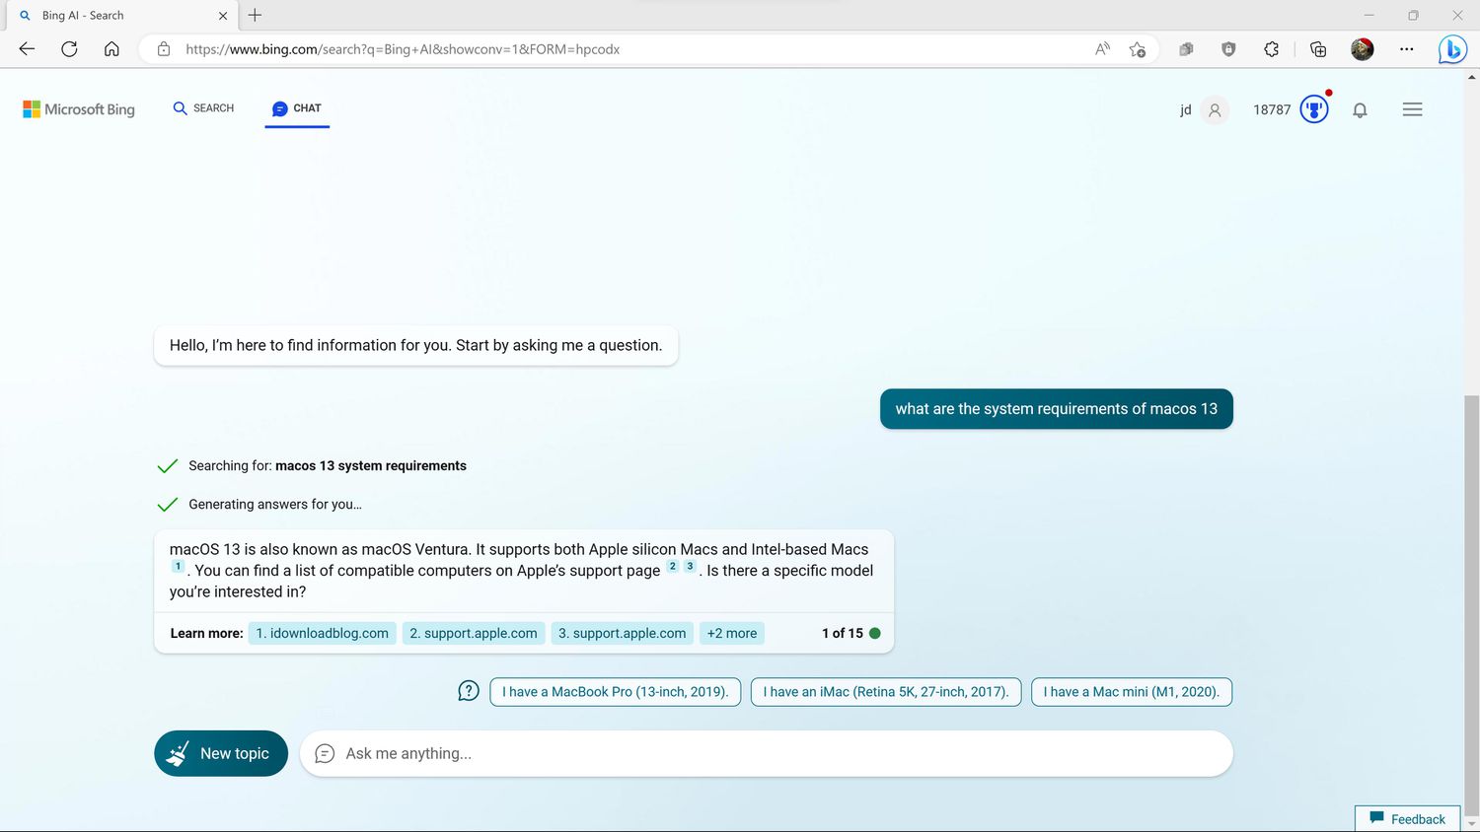Open the Microsoft Rewards trophy icon
This screenshot has height=832, width=1480.
[1314, 109]
